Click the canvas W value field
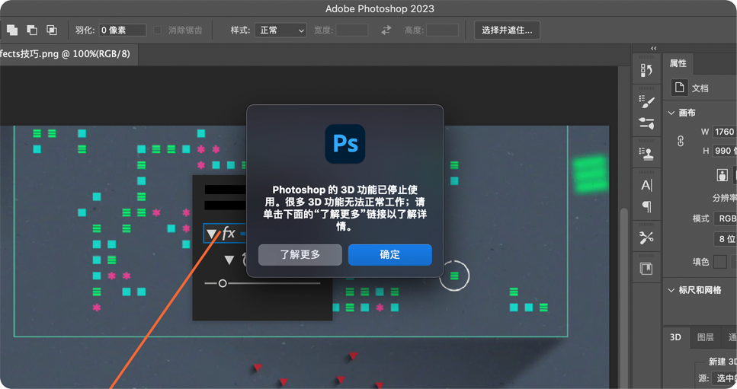The width and height of the screenshot is (737, 389). pyautogui.click(x=724, y=132)
